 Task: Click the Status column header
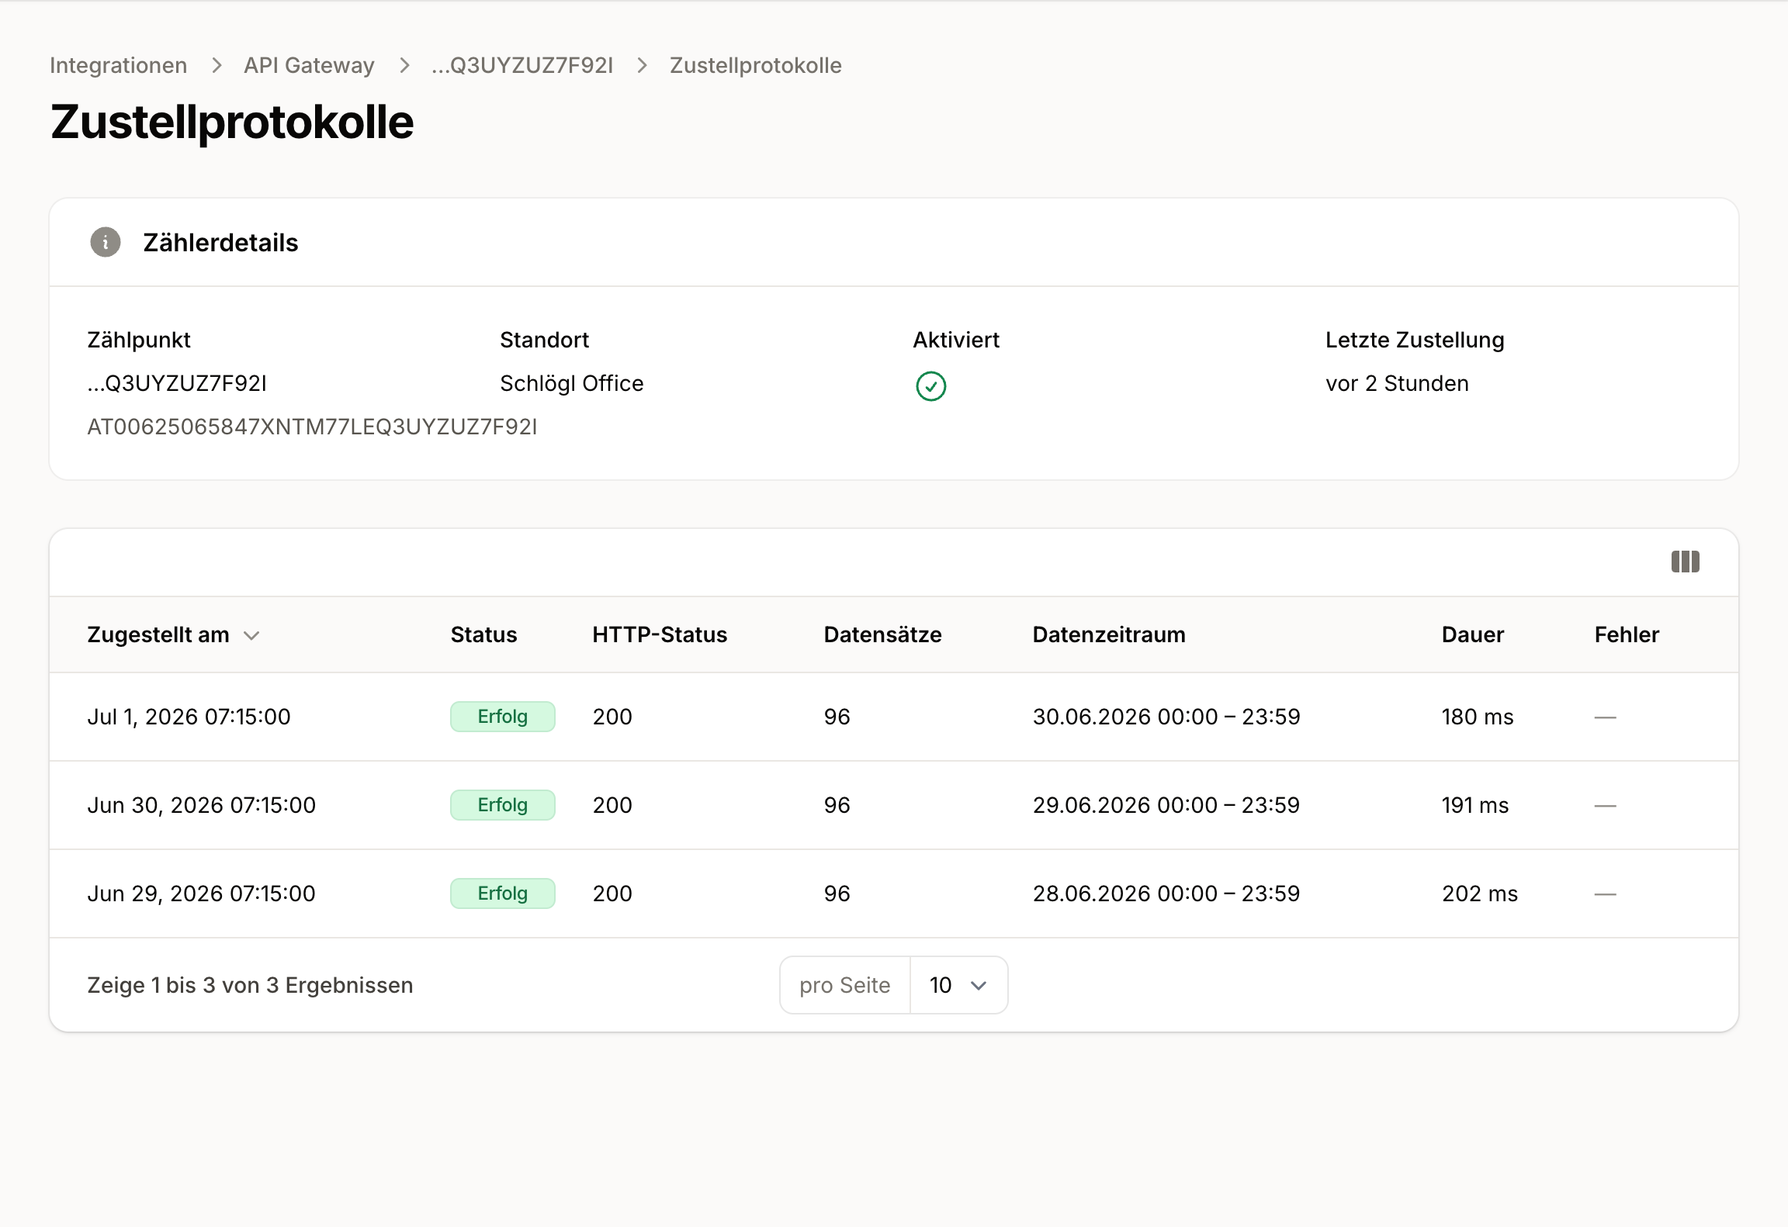click(x=483, y=634)
